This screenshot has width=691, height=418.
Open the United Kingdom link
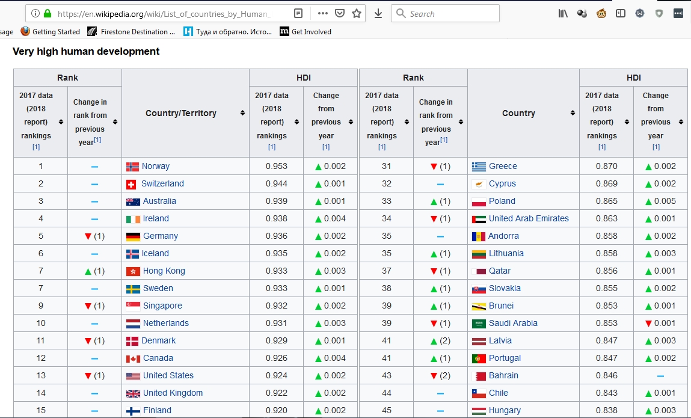pyautogui.click(x=173, y=393)
